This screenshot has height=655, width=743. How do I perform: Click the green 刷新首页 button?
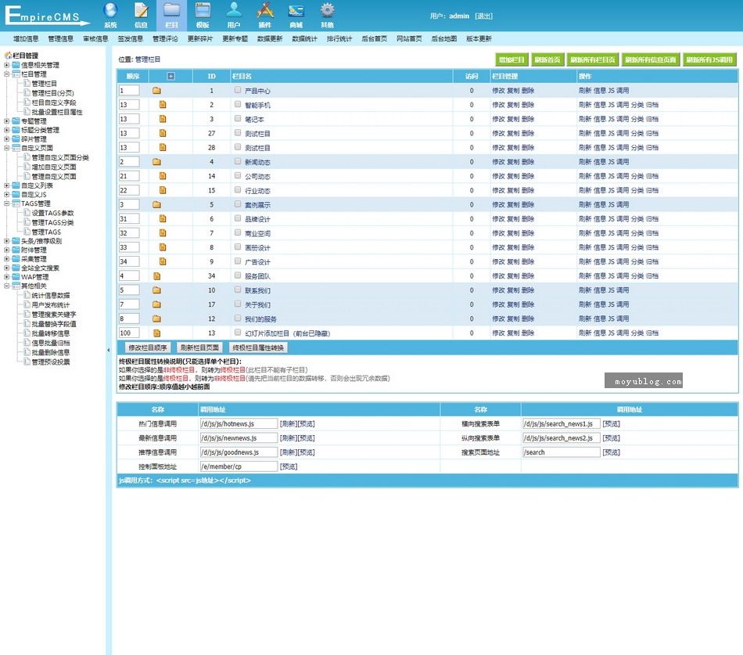coord(547,59)
